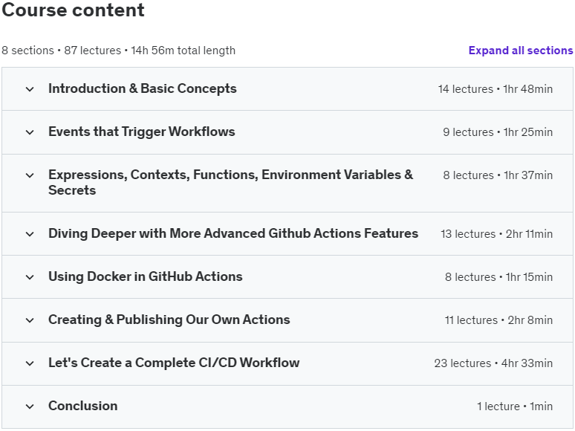Click the 13 lectures • 2hr 11min text
The width and height of the screenshot is (575, 431).
[x=496, y=234]
